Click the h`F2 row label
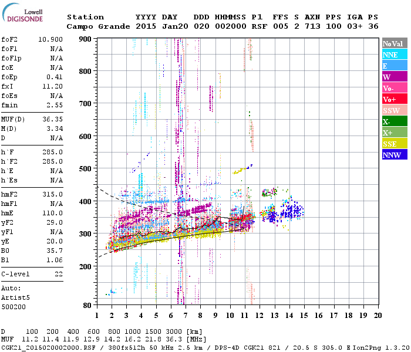This screenshot has width=411, height=352. pos(9,161)
